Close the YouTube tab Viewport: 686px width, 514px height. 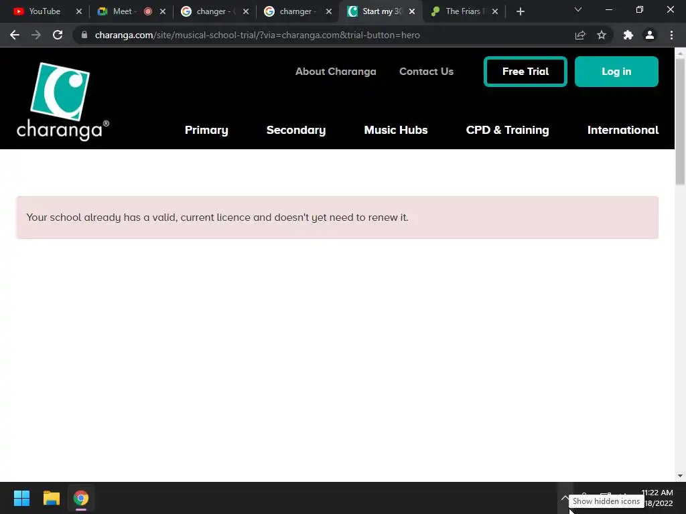tap(79, 12)
